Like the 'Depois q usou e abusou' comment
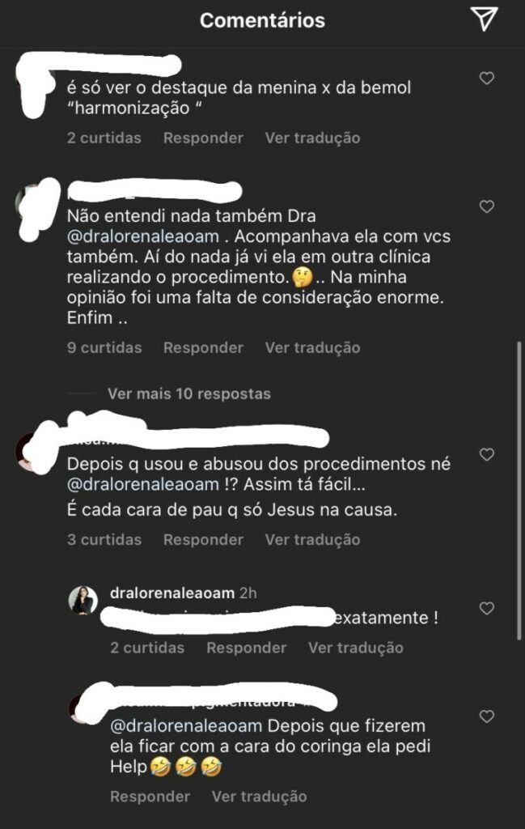The width and height of the screenshot is (525, 829). click(486, 454)
